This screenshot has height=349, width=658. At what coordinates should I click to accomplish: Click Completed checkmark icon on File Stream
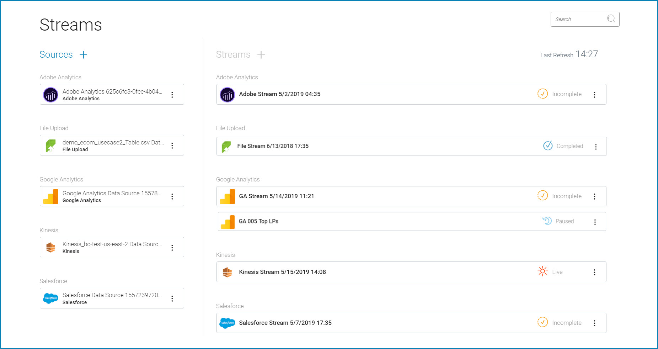tap(548, 146)
